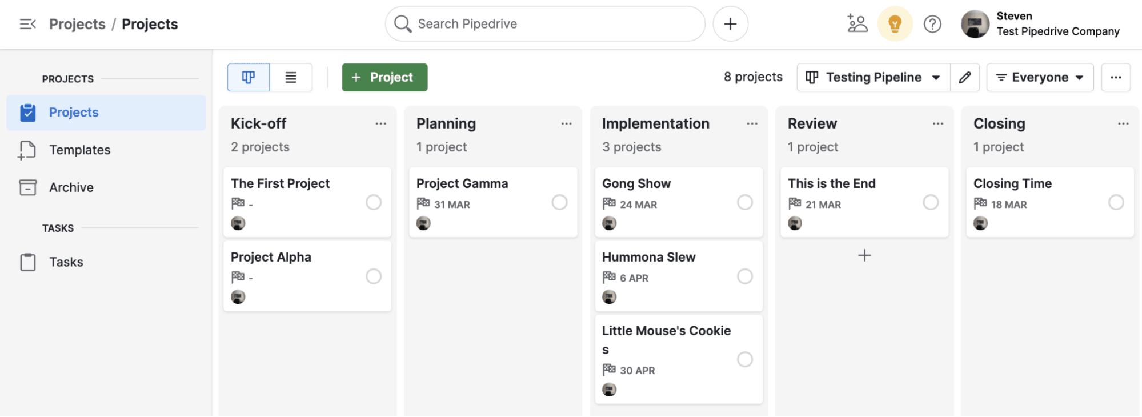
Task: Click the quick add plus icon in top bar
Action: (730, 23)
